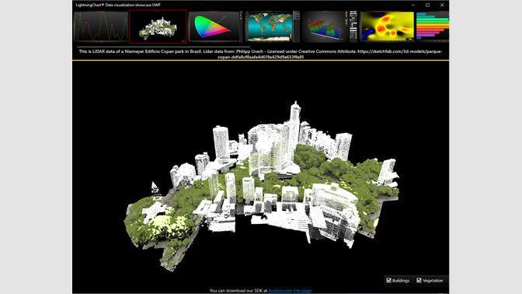Uncheck the Buildings checkbox
522x294 pixels.
coord(389,280)
